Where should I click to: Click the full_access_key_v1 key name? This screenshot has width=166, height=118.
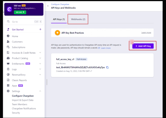[65, 59]
